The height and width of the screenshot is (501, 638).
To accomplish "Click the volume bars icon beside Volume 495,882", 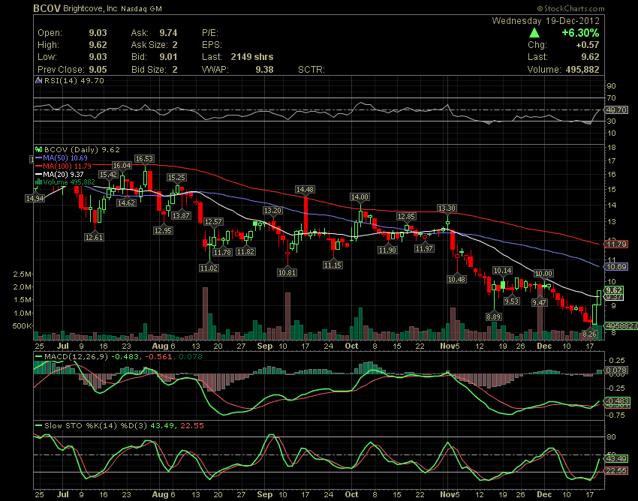I will click(38, 181).
